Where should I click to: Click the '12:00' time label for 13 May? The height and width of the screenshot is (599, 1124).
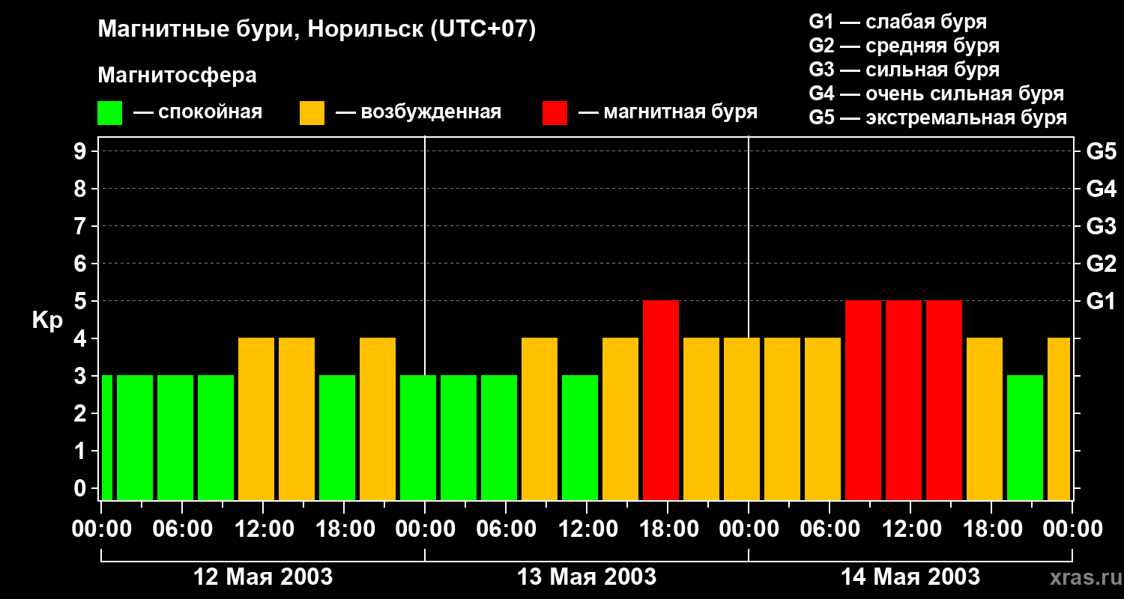pyautogui.click(x=587, y=529)
